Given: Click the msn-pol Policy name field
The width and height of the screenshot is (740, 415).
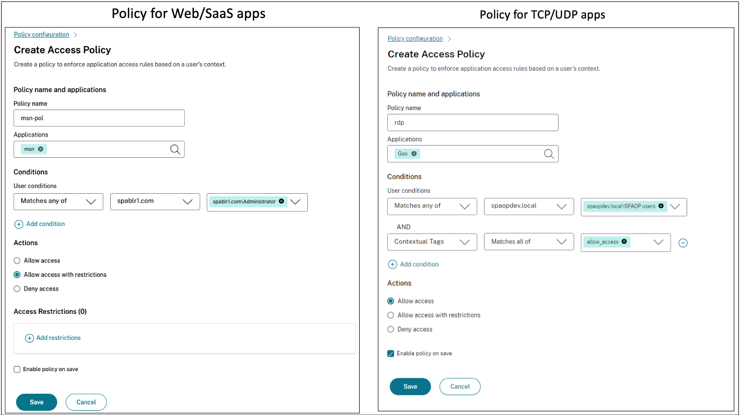Looking at the screenshot, I should coord(99,118).
